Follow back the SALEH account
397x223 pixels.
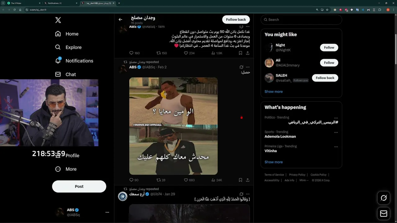(x=325, y=78)
